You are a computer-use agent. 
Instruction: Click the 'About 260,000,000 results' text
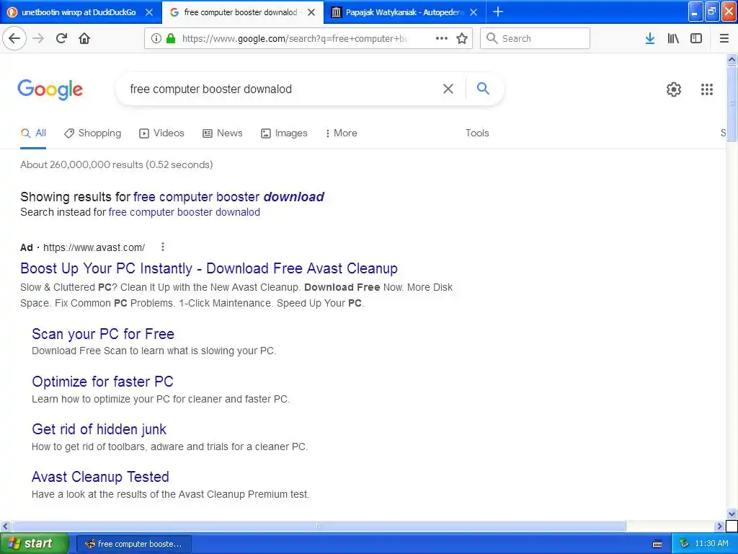[x=117, y=164]
